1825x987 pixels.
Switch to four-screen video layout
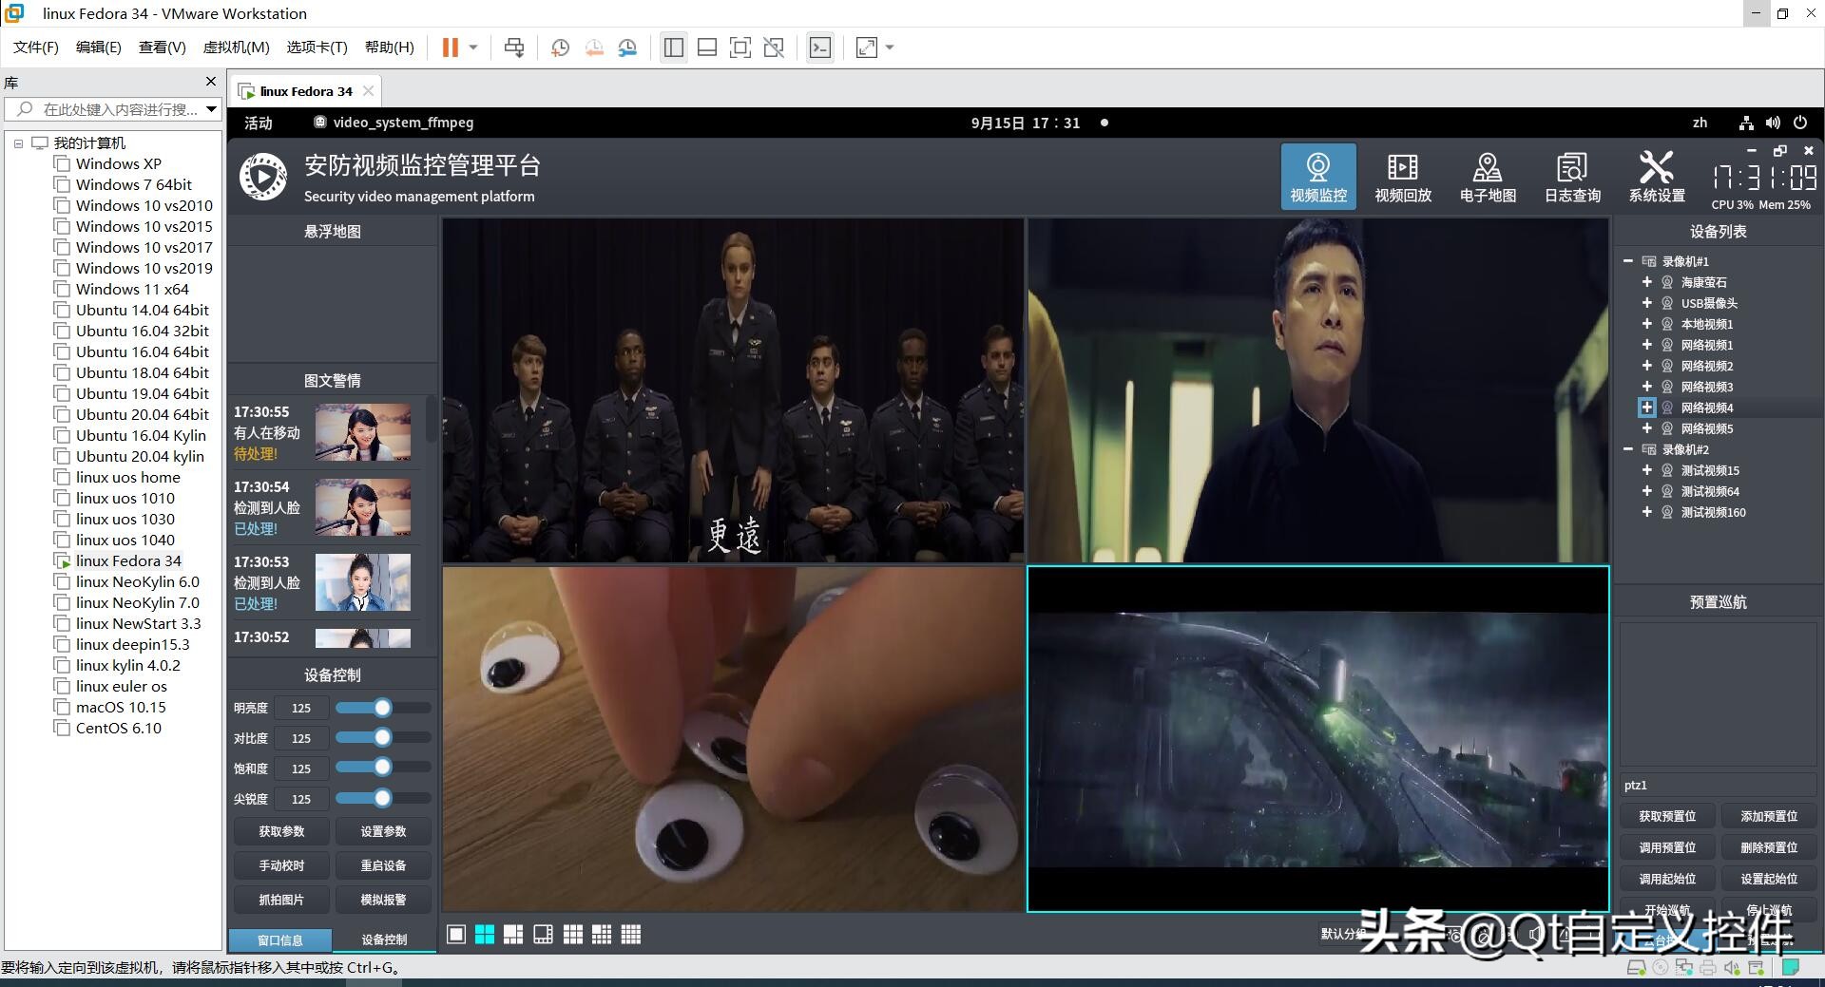pyautogui.click(x=485, y=935)
